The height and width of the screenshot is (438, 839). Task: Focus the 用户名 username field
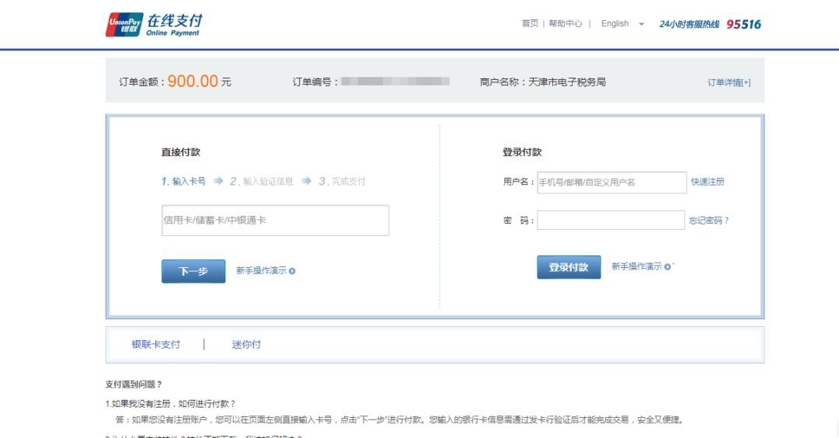pos(611,182)
